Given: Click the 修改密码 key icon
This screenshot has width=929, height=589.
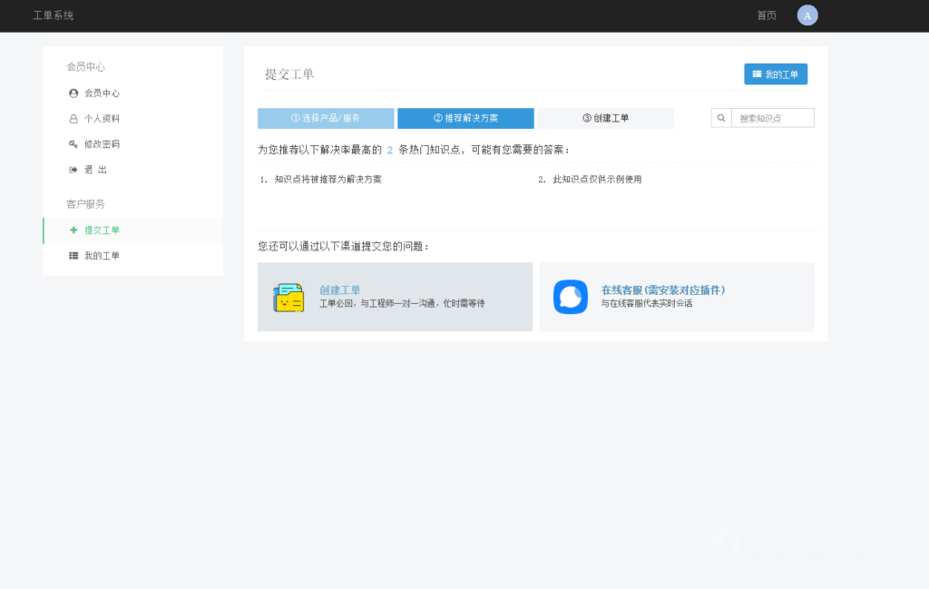Looking at the screenshot, I should pyautogui.click(x=71, y=143).
